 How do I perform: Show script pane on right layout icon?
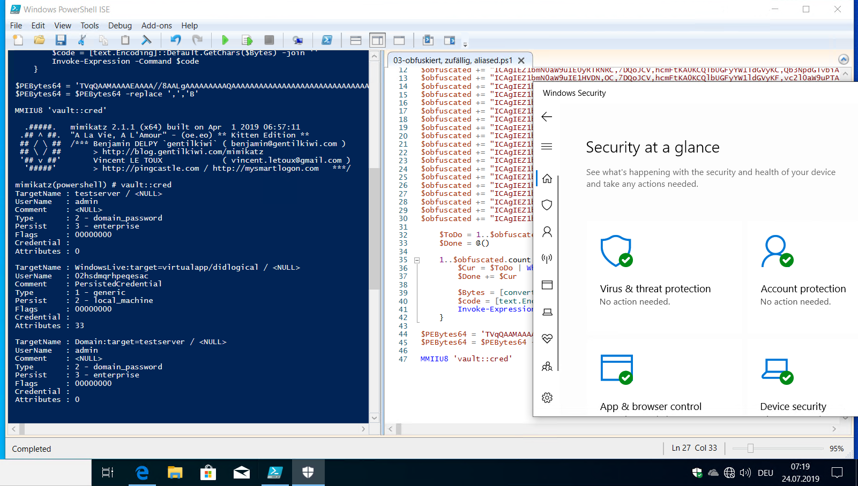(377, 40)
